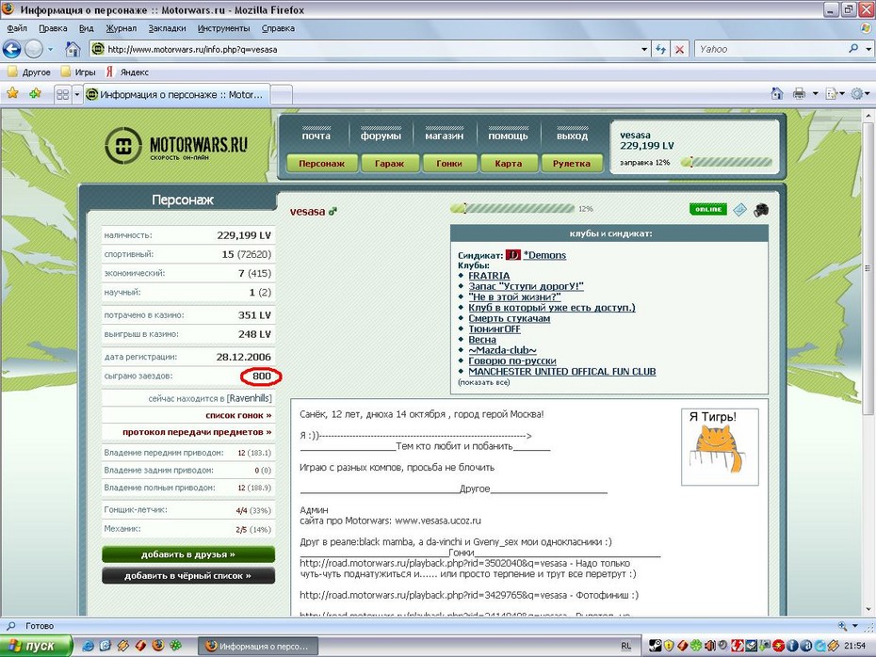
Task: Click the zoom magnifier icon in status bar
Action: click(842, 626)
